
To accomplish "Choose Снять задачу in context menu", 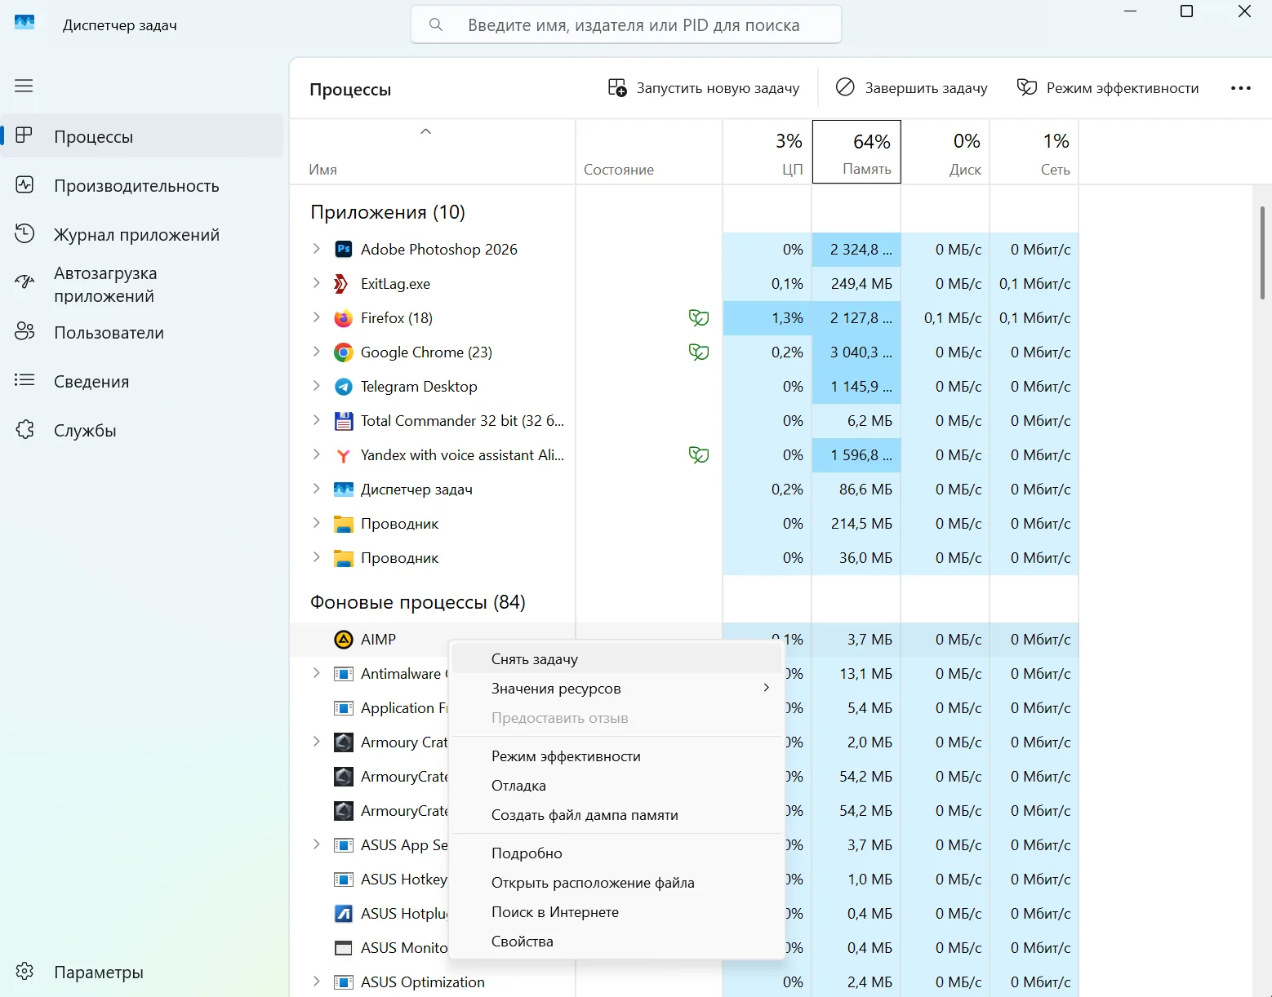I will coord(616,659).
